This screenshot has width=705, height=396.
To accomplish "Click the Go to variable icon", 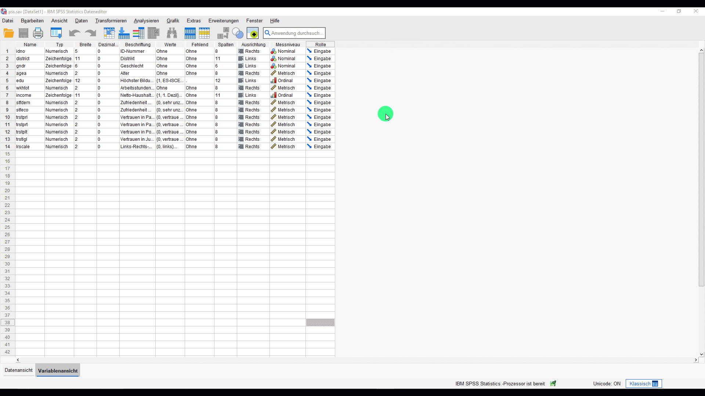I will coord(124,33).
